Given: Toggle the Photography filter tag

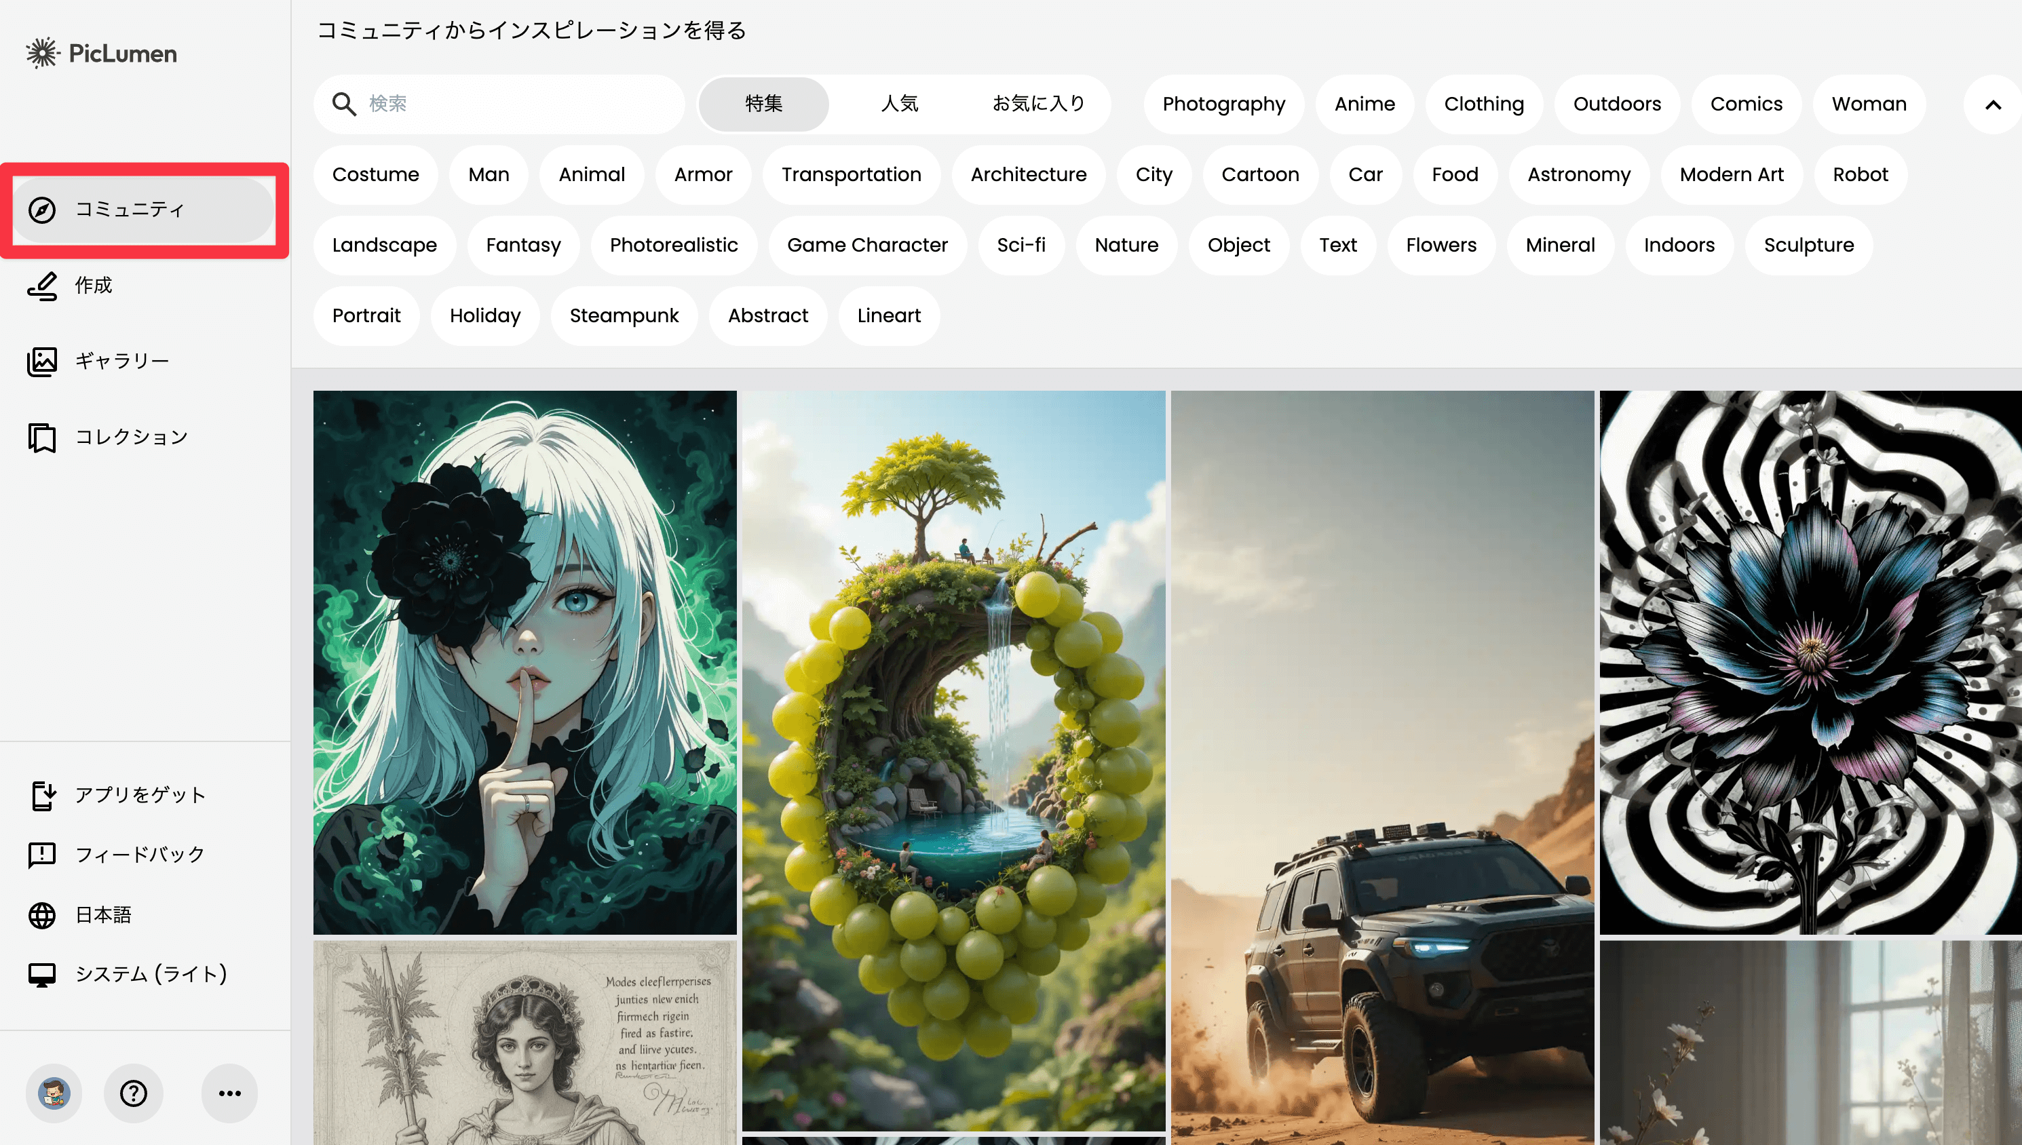Looking at the screenshot, I should point(1223,104).
